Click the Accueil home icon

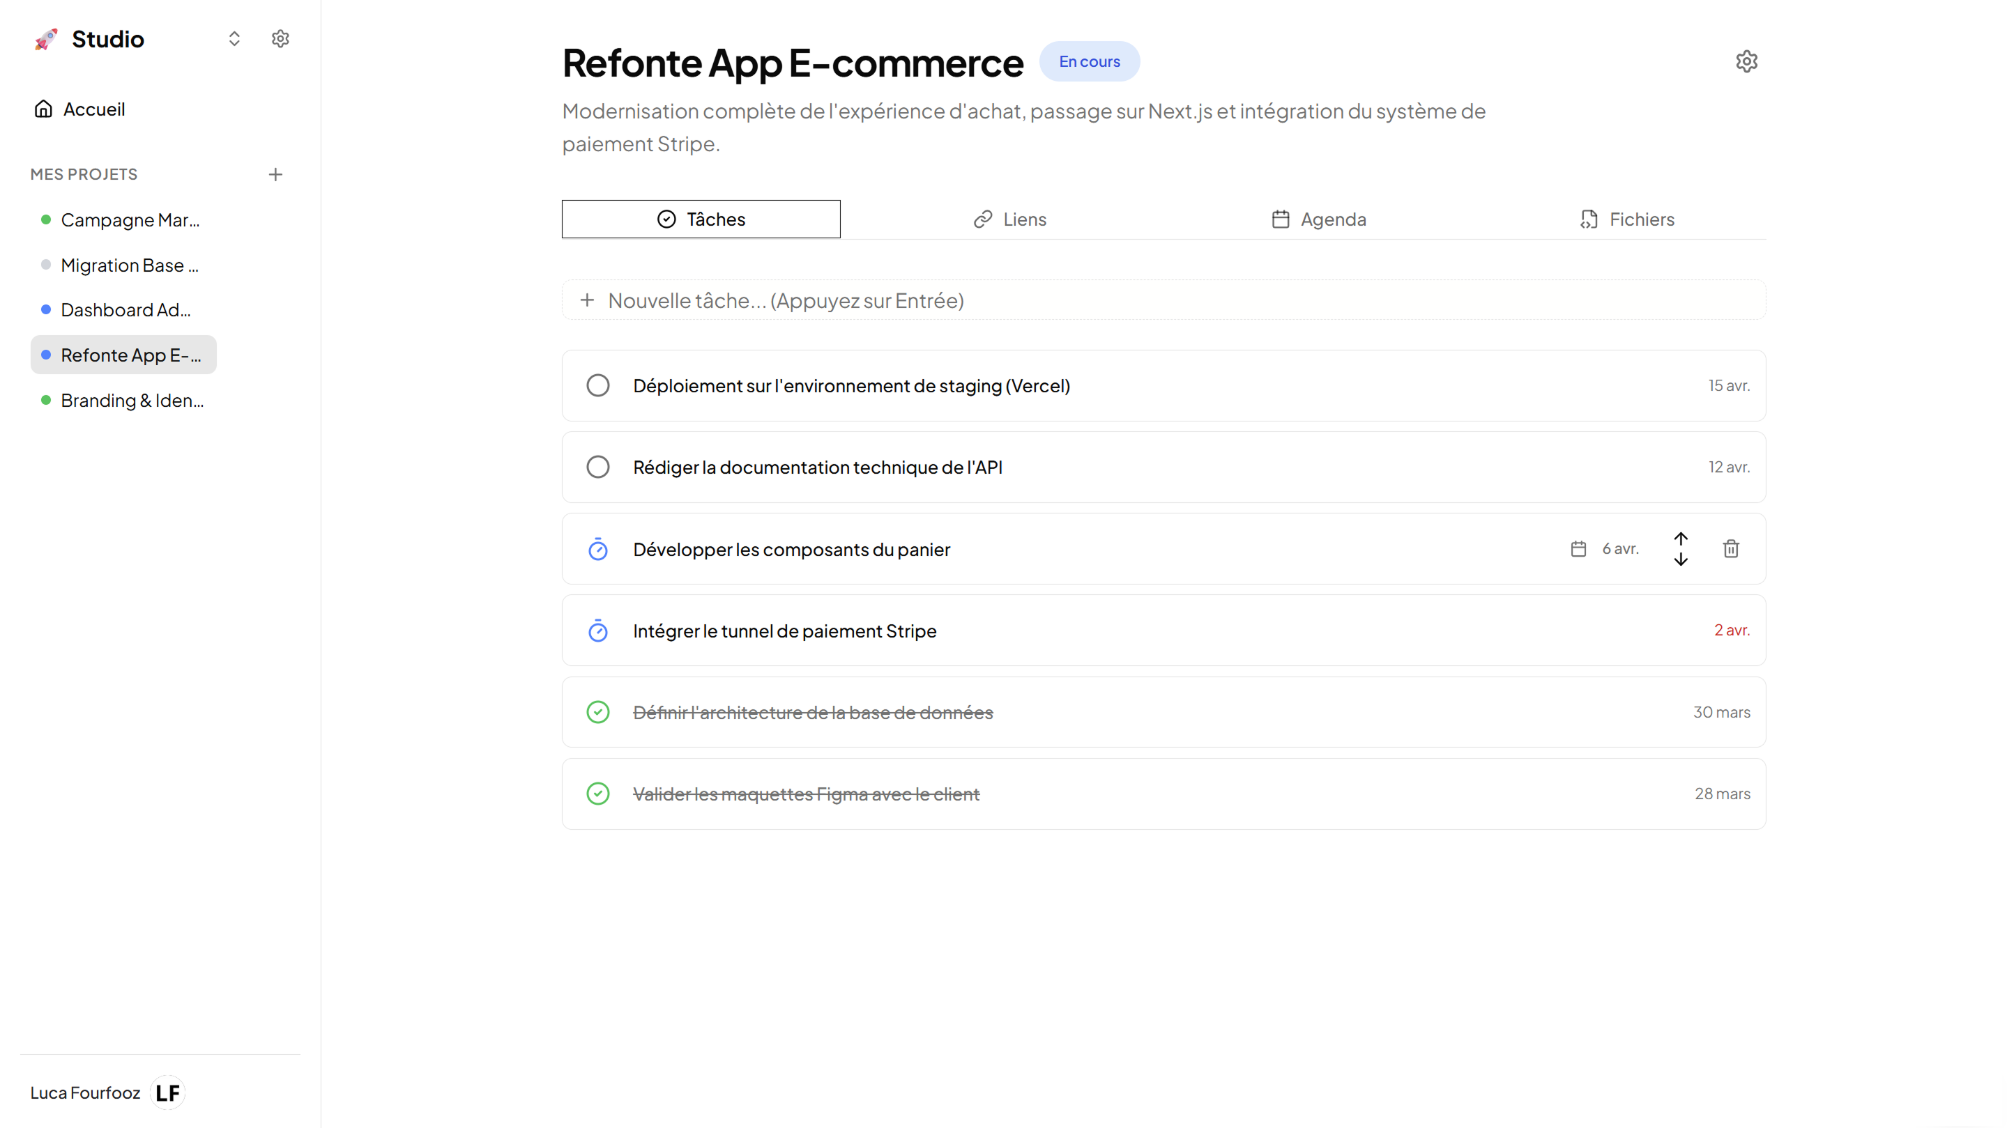click(x=44, y=109)
